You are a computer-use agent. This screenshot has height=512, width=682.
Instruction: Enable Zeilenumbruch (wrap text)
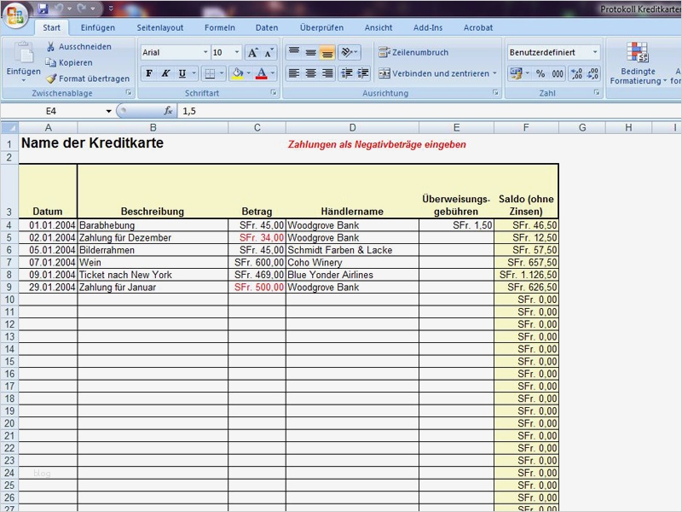click(418, 53)
